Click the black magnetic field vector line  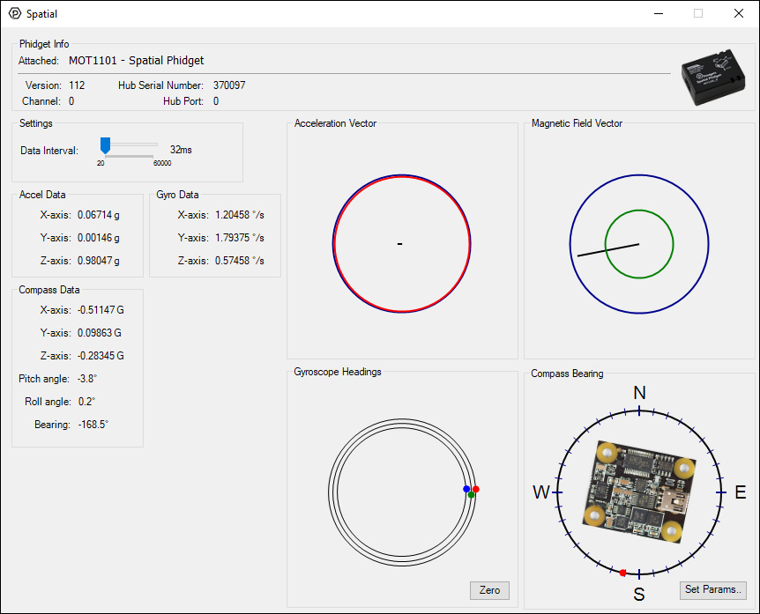click(x=608, y=250)
